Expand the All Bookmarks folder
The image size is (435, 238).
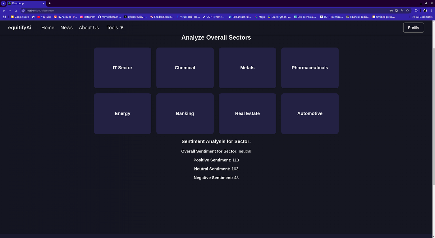[x=422, y=17]
